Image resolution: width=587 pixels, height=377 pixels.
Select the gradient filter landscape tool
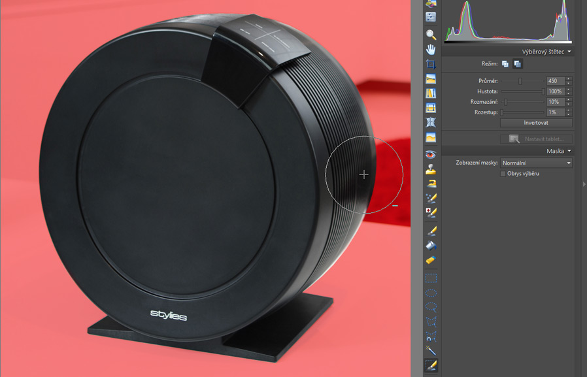pyautogui.click(x=431, y=137)
